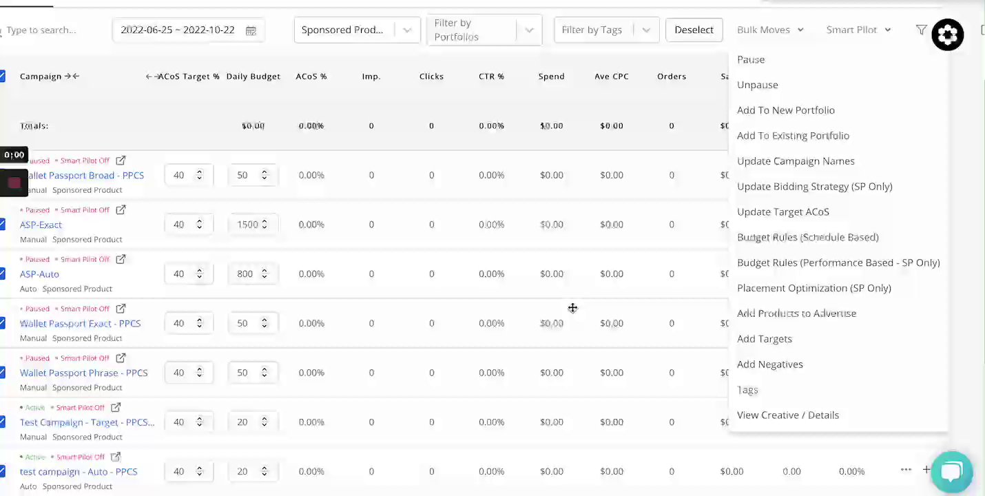The height and width of the screenshot is (496, 985).
Task: Select Add Negatives menu entry
Action: [769, 364]
